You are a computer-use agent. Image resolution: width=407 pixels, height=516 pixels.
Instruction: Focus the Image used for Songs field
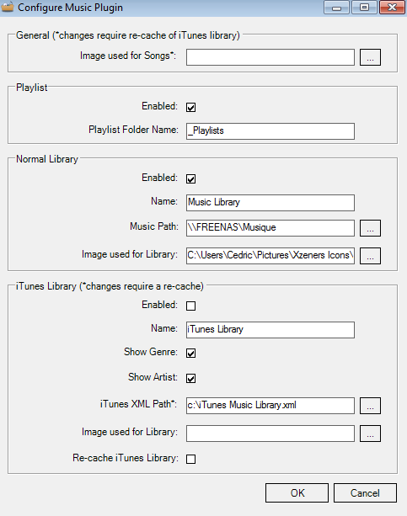(x=270, y=57)
